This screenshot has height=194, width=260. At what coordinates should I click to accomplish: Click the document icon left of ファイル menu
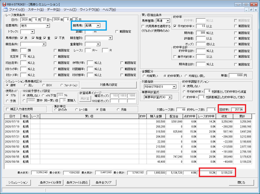6,9
